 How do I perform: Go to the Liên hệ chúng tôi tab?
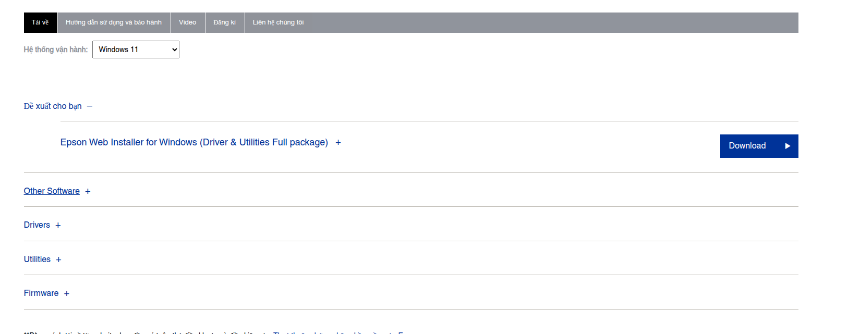pyautogui.click(x=278, y=22)
